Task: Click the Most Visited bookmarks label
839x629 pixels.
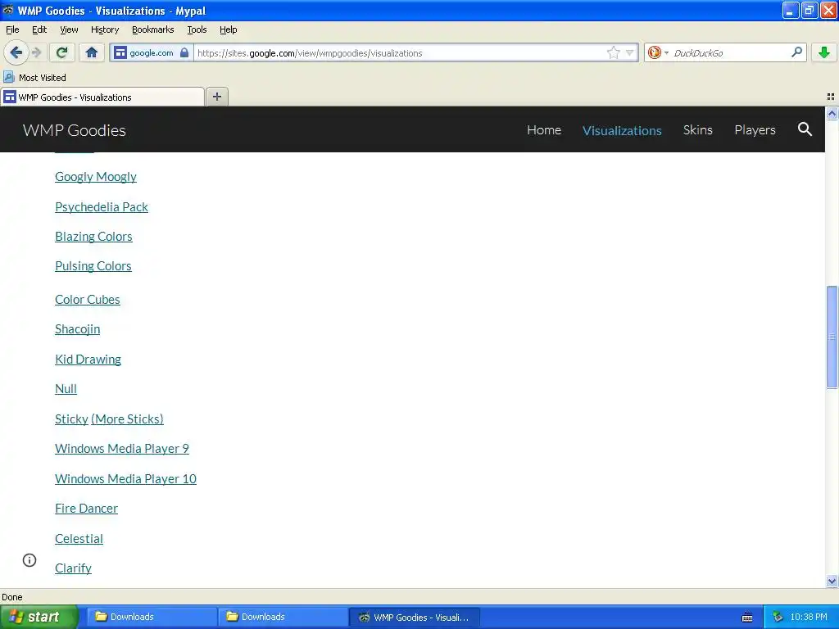Action: click(x=43, y=78)
